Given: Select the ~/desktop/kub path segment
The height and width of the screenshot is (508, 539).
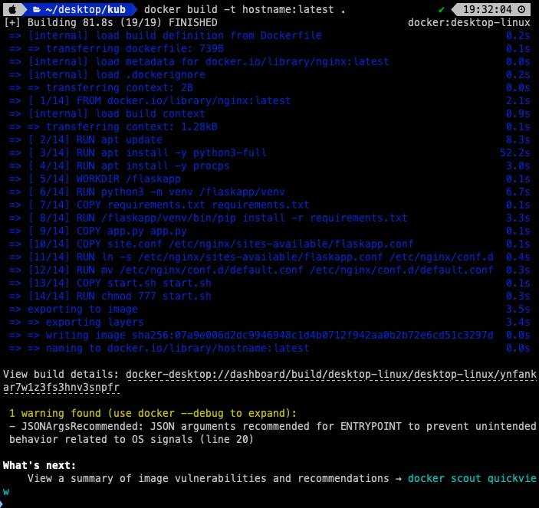Looking at the screenshot, I should (86, 10).
